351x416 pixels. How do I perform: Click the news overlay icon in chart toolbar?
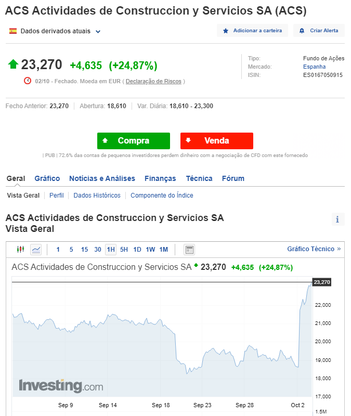point(189,250)
